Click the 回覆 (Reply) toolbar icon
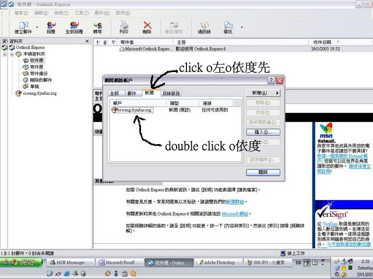Image resolution: width=373 pixels, height=279 pixels. [51, 26]
